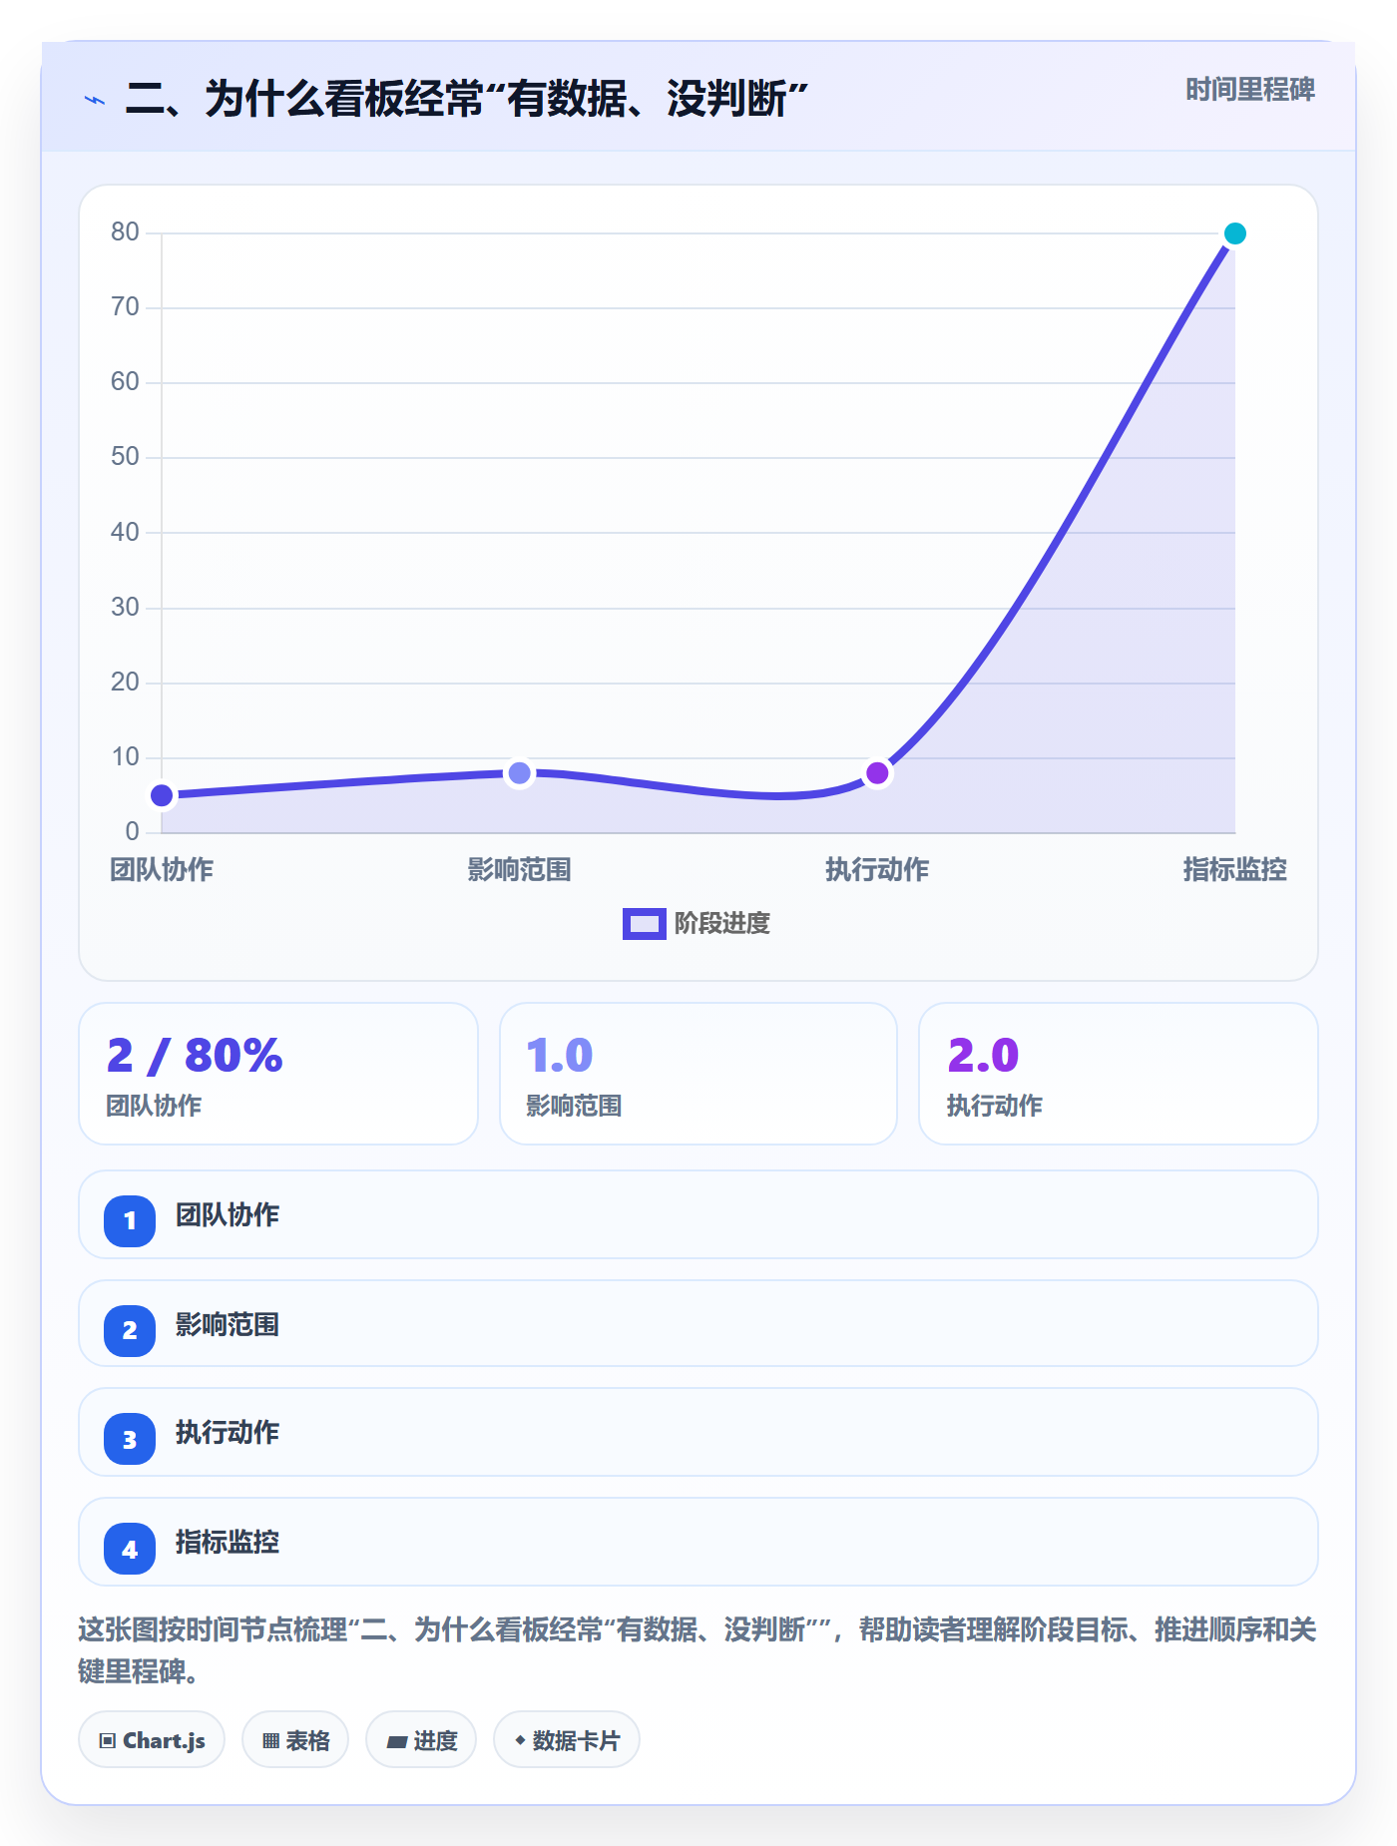Click the lightning bolt icon beside the title
Screen dimensions: 1397x1846
95,100
